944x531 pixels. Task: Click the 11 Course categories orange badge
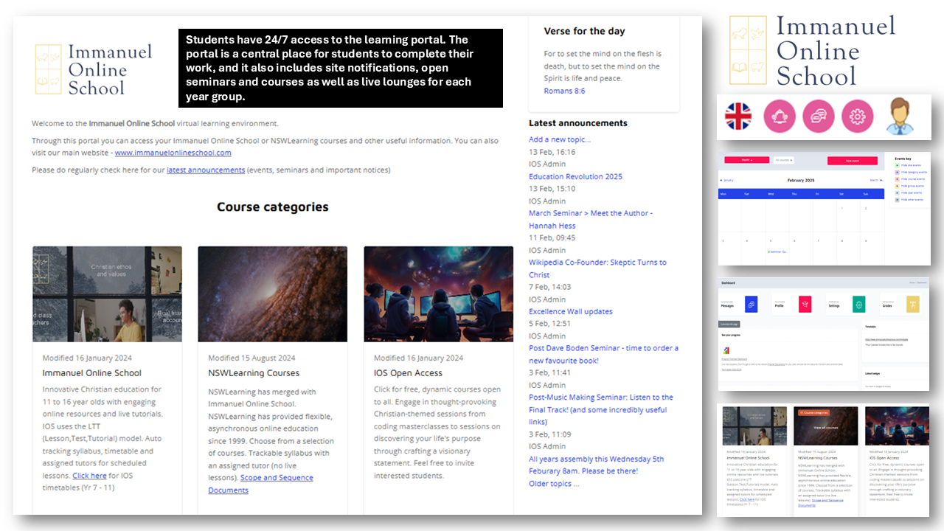(814, 413)
